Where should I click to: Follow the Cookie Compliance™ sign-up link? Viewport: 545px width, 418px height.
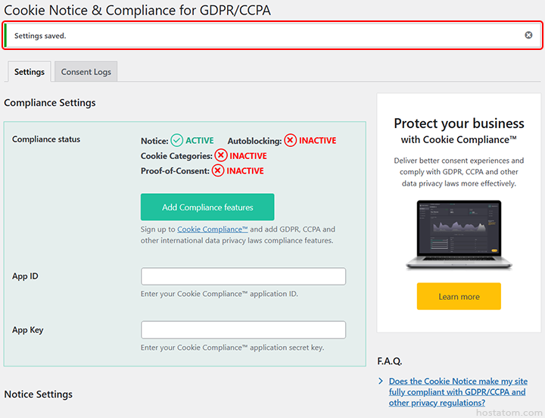point(213,229)
